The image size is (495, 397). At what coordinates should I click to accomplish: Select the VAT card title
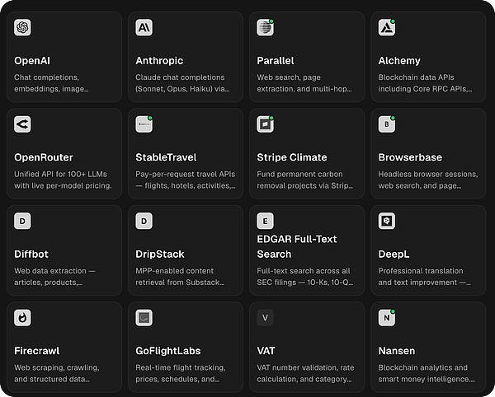click(266, 350)
